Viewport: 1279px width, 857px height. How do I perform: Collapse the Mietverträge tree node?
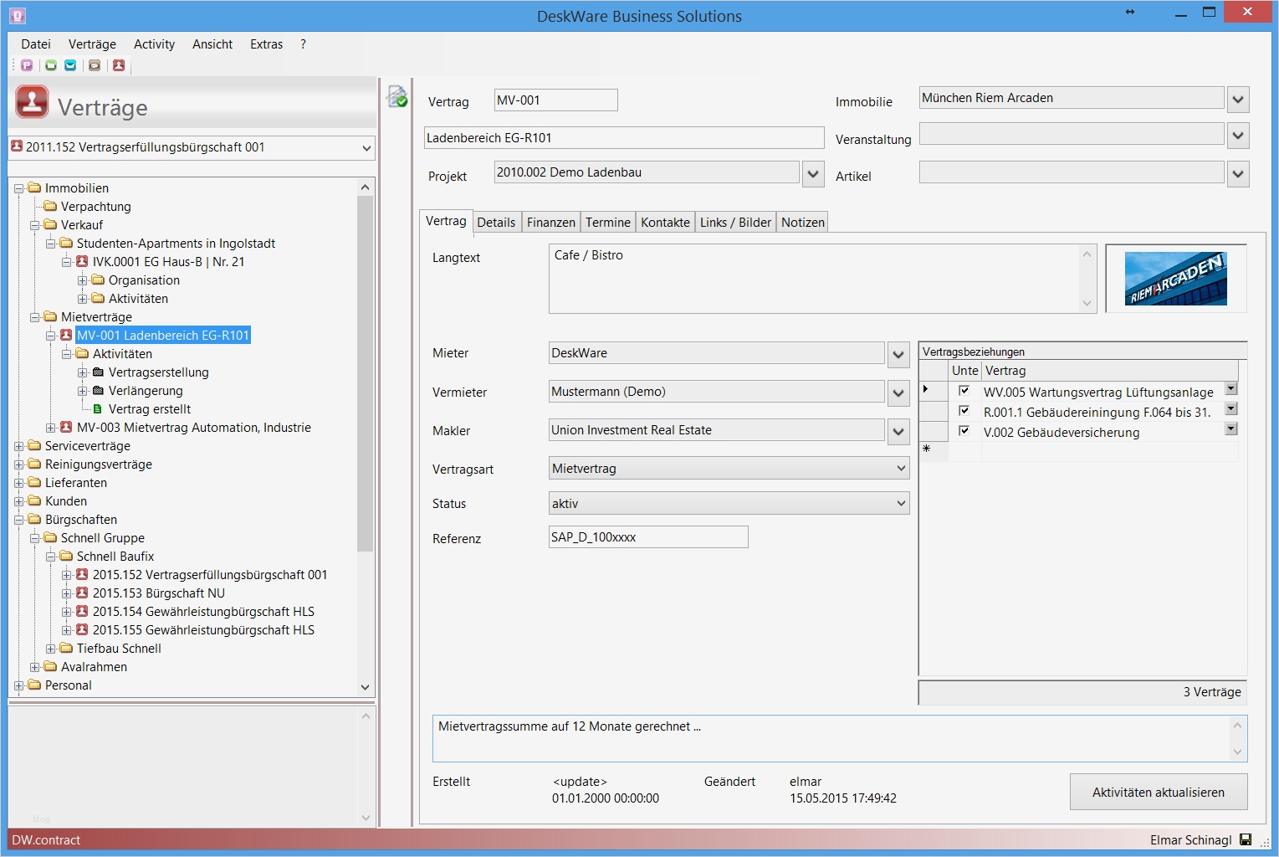35,317
